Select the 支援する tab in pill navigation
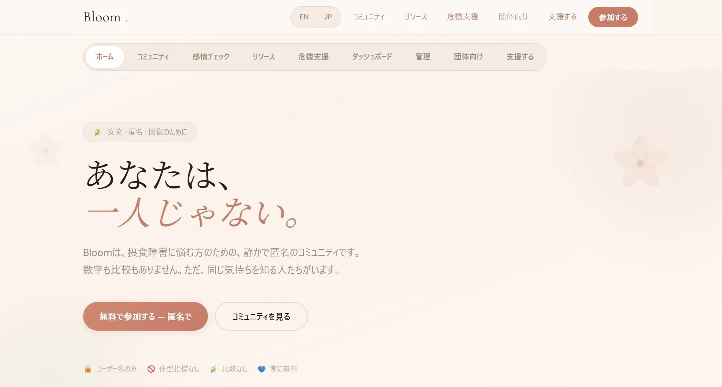This screenshot has width=722, height=387. tap(520, 57)
